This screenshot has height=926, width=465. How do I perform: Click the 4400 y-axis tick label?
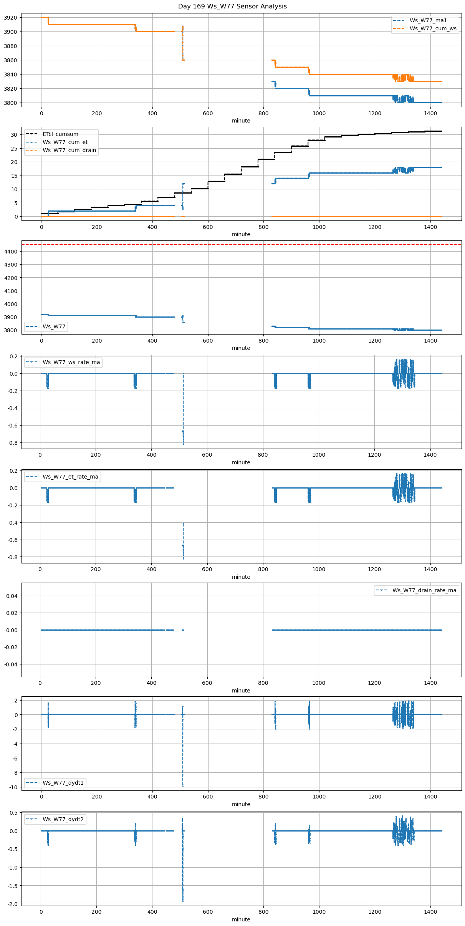10,252
